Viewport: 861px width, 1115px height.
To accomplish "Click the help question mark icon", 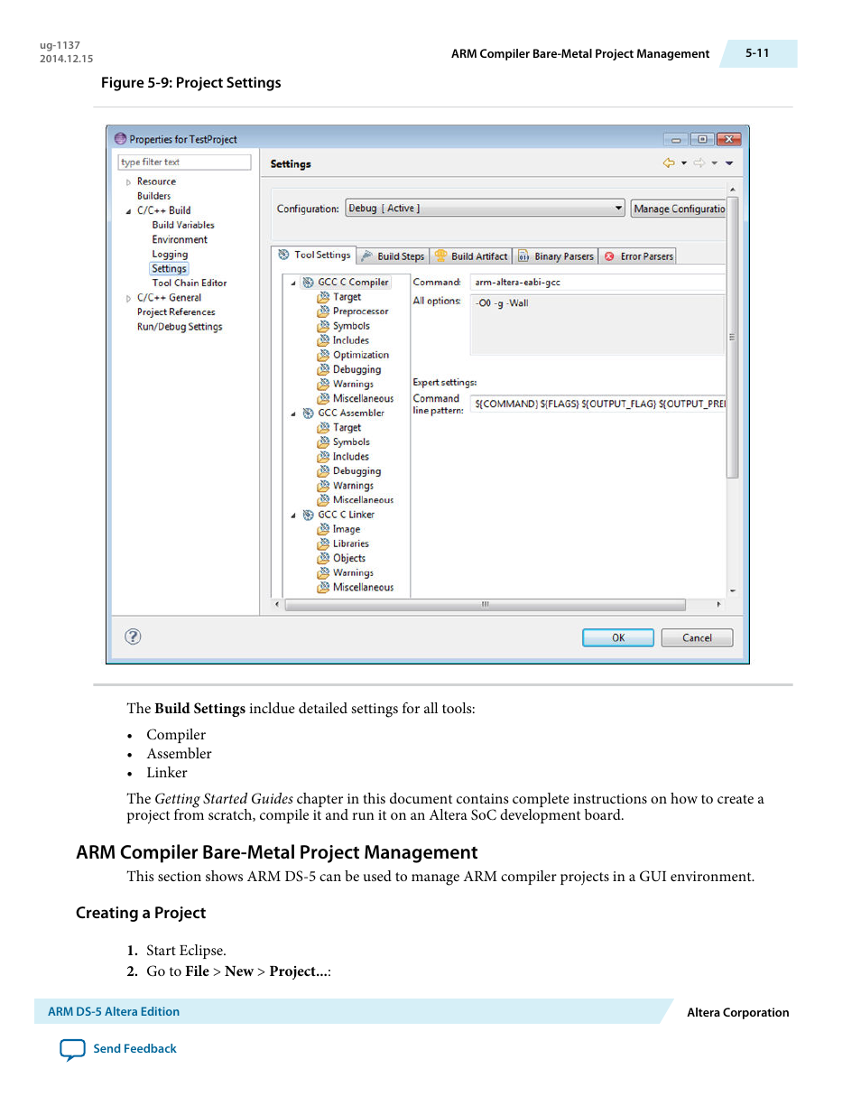I will click(133, 636).
